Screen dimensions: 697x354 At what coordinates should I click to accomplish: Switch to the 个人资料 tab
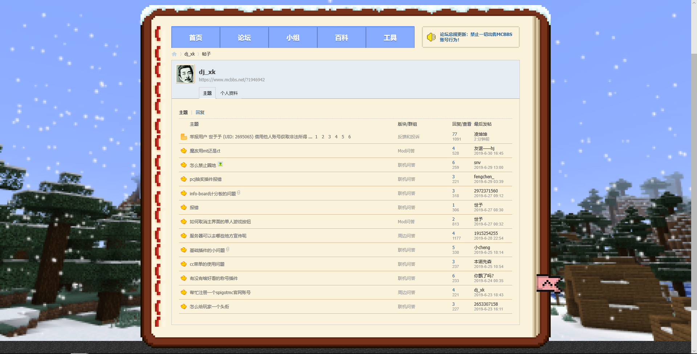[x=229, y=93]
